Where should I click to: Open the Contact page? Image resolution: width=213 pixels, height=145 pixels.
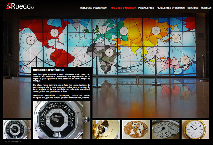(206, 8)
